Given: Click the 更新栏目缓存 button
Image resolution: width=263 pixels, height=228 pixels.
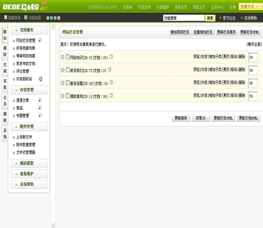Looking at the screenshot, I should tap(226, 32).
